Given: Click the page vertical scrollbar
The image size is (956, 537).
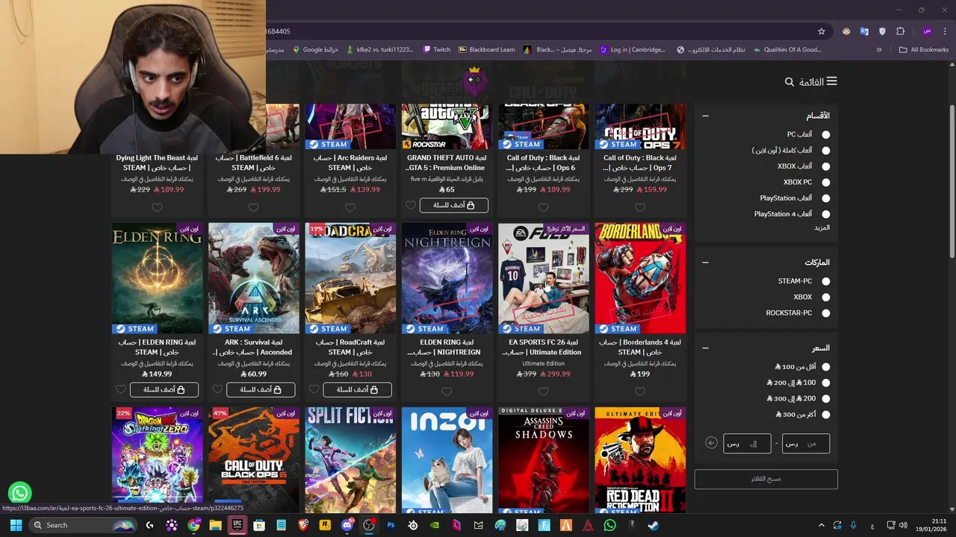Looking at the screenshot, I should pyautogui.click(x=952, y=183).
